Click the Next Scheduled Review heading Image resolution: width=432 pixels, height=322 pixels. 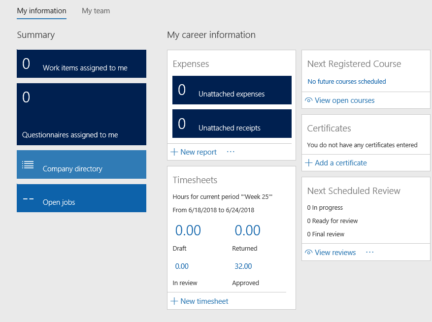354,191
